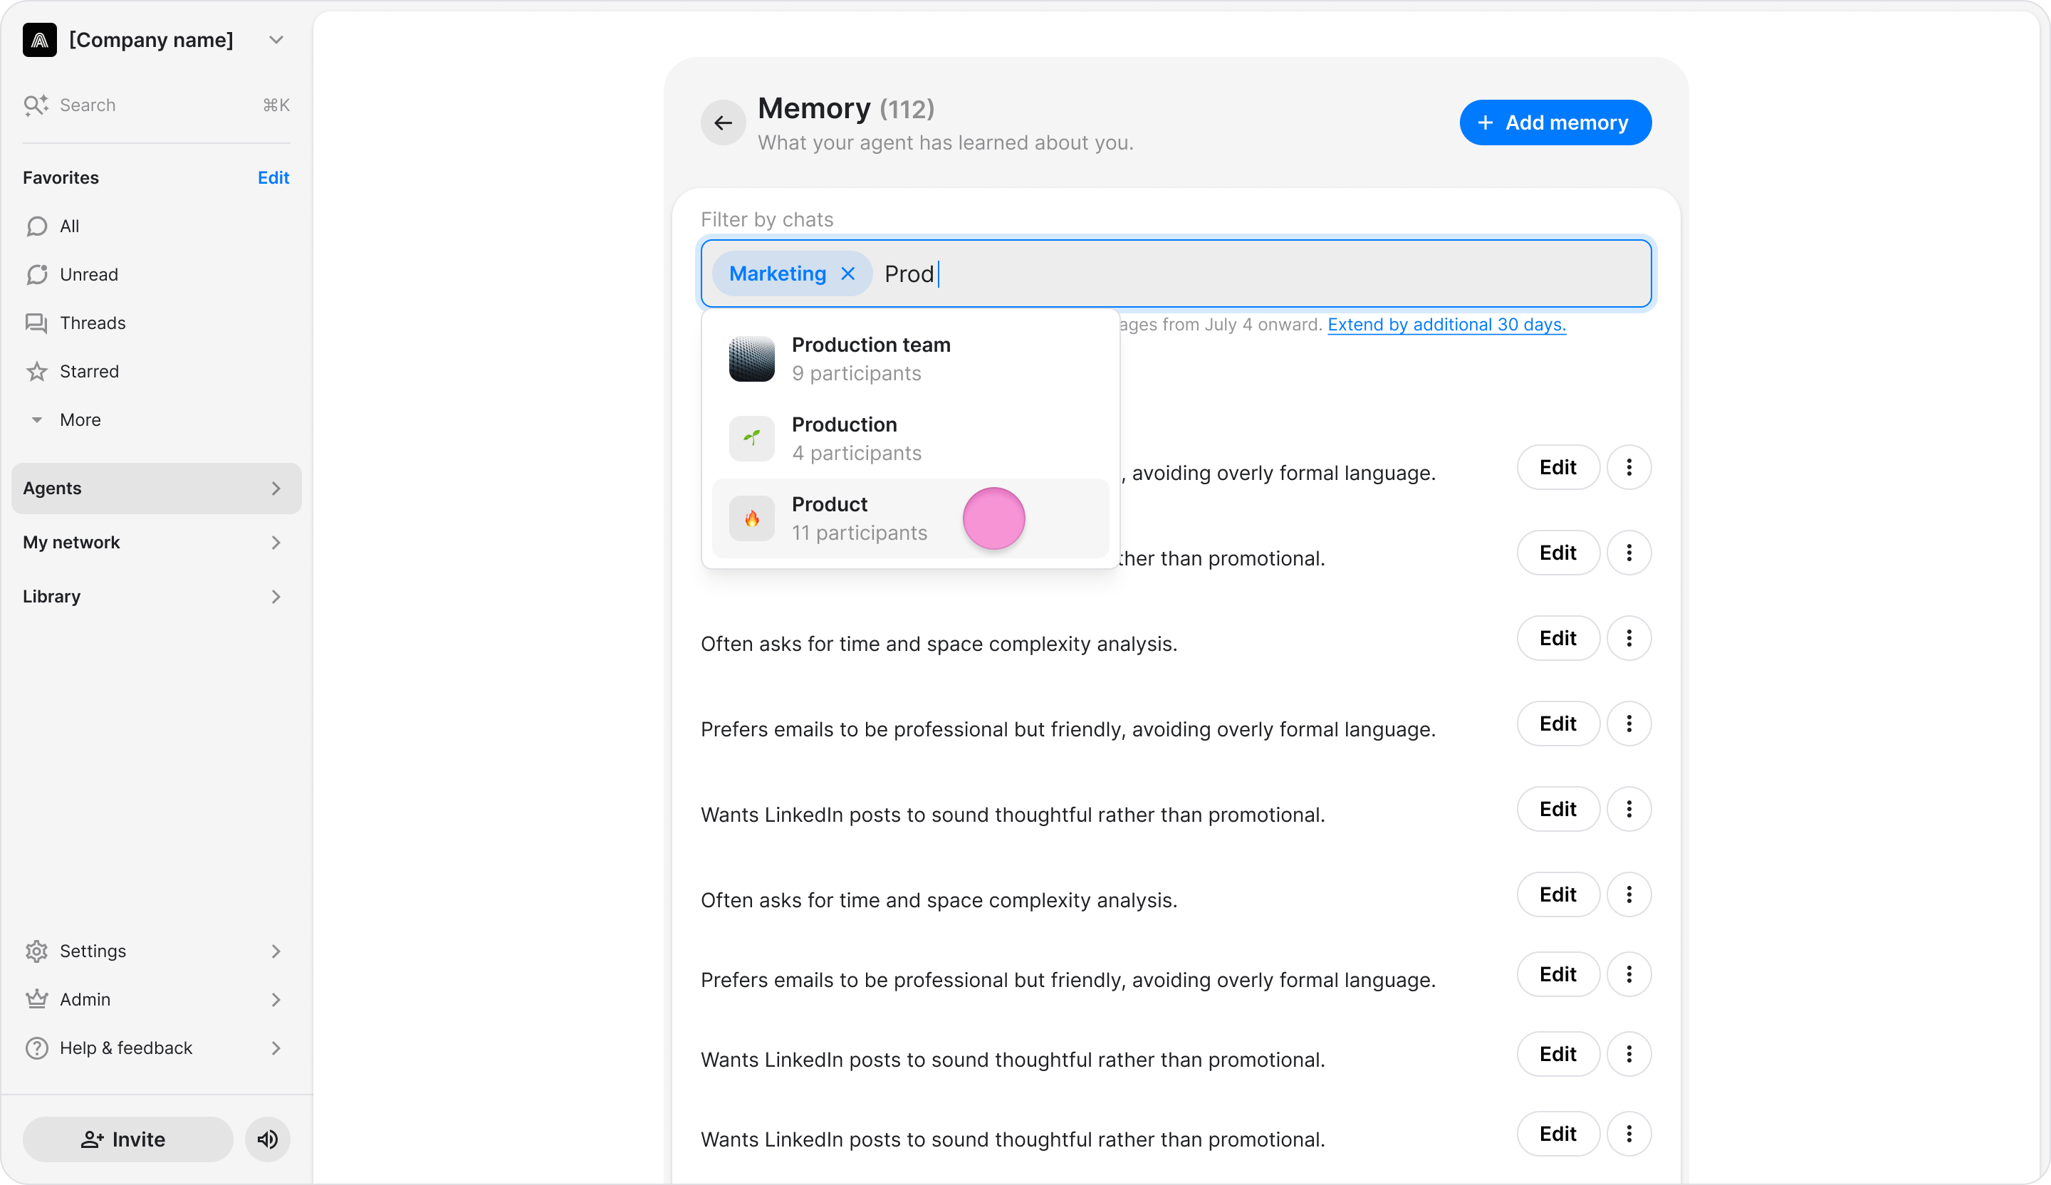Open the Starred star icon

36,371
